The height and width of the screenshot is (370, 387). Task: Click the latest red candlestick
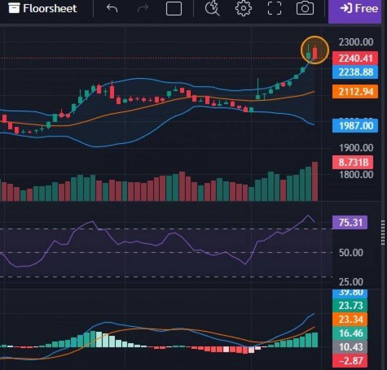[x=315, y=53]
